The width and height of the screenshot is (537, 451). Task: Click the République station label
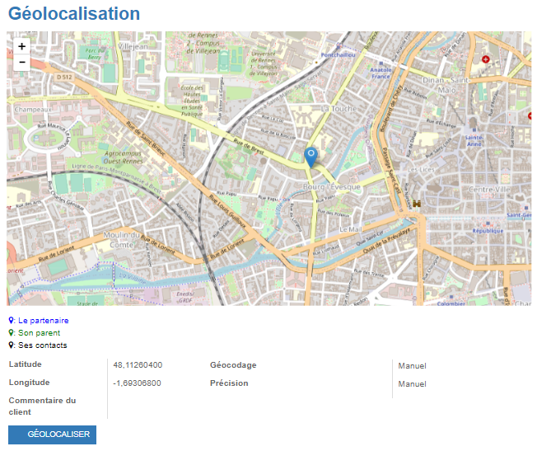(x=488, y=231)
